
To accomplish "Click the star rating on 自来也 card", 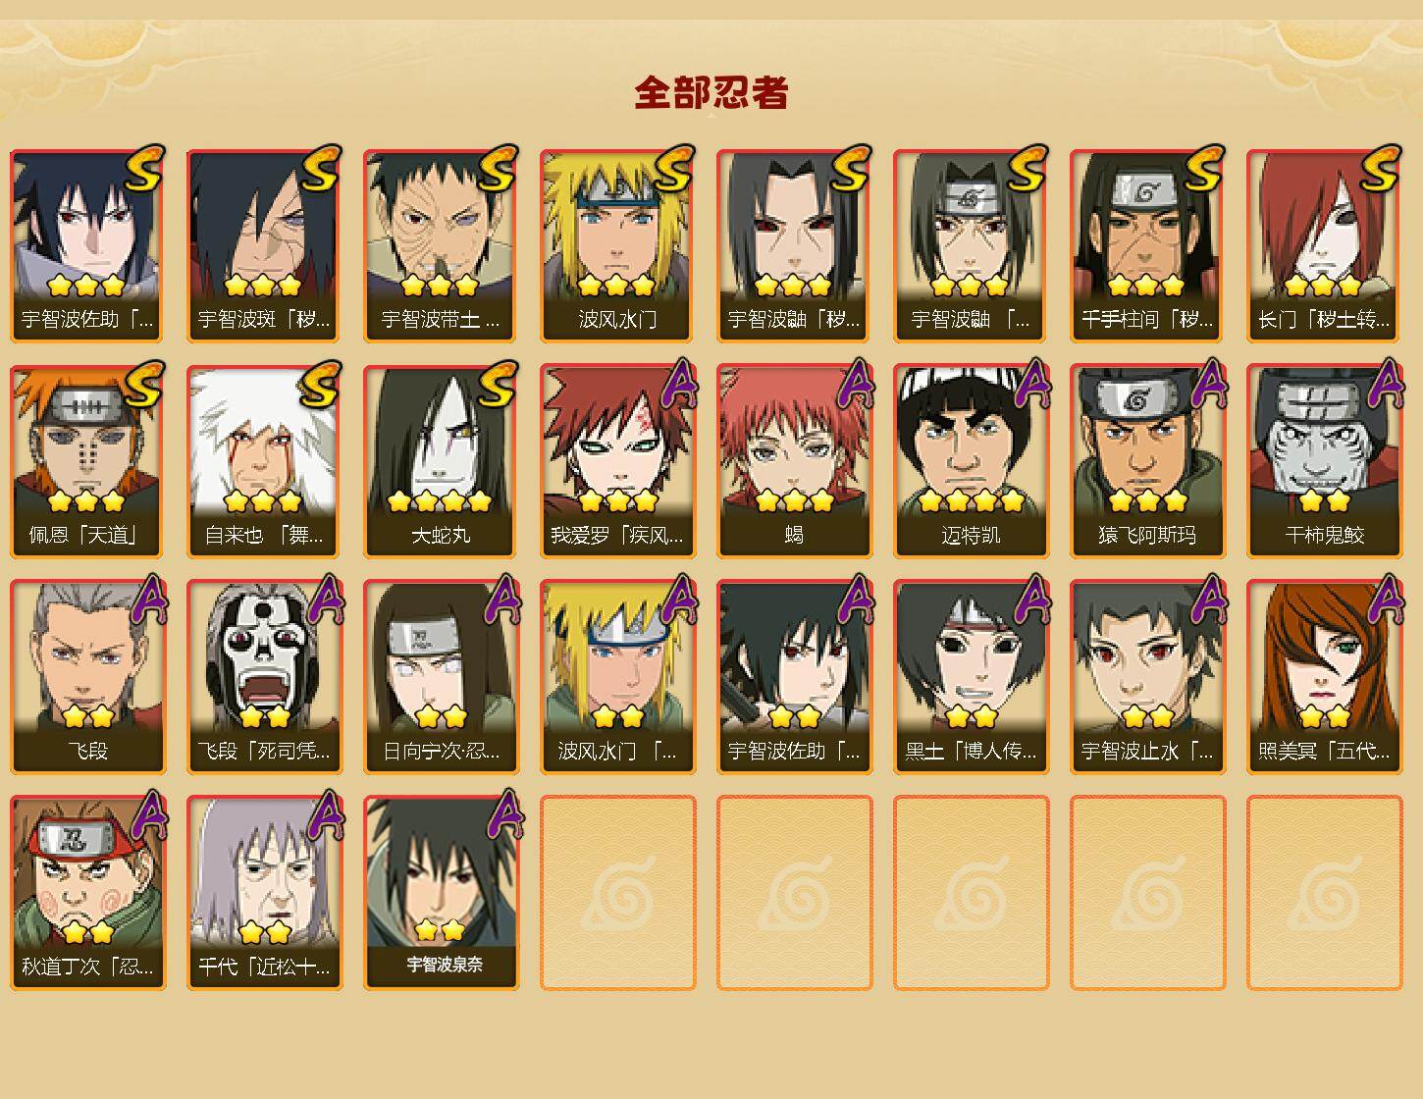I will (262, 501).
